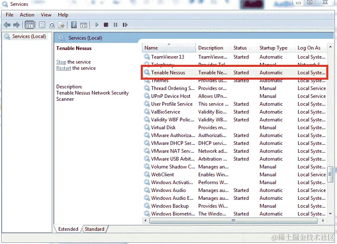Open the Properties toolbar icon
This screenshot has width=337, height=244.
[x=42, y=25]
